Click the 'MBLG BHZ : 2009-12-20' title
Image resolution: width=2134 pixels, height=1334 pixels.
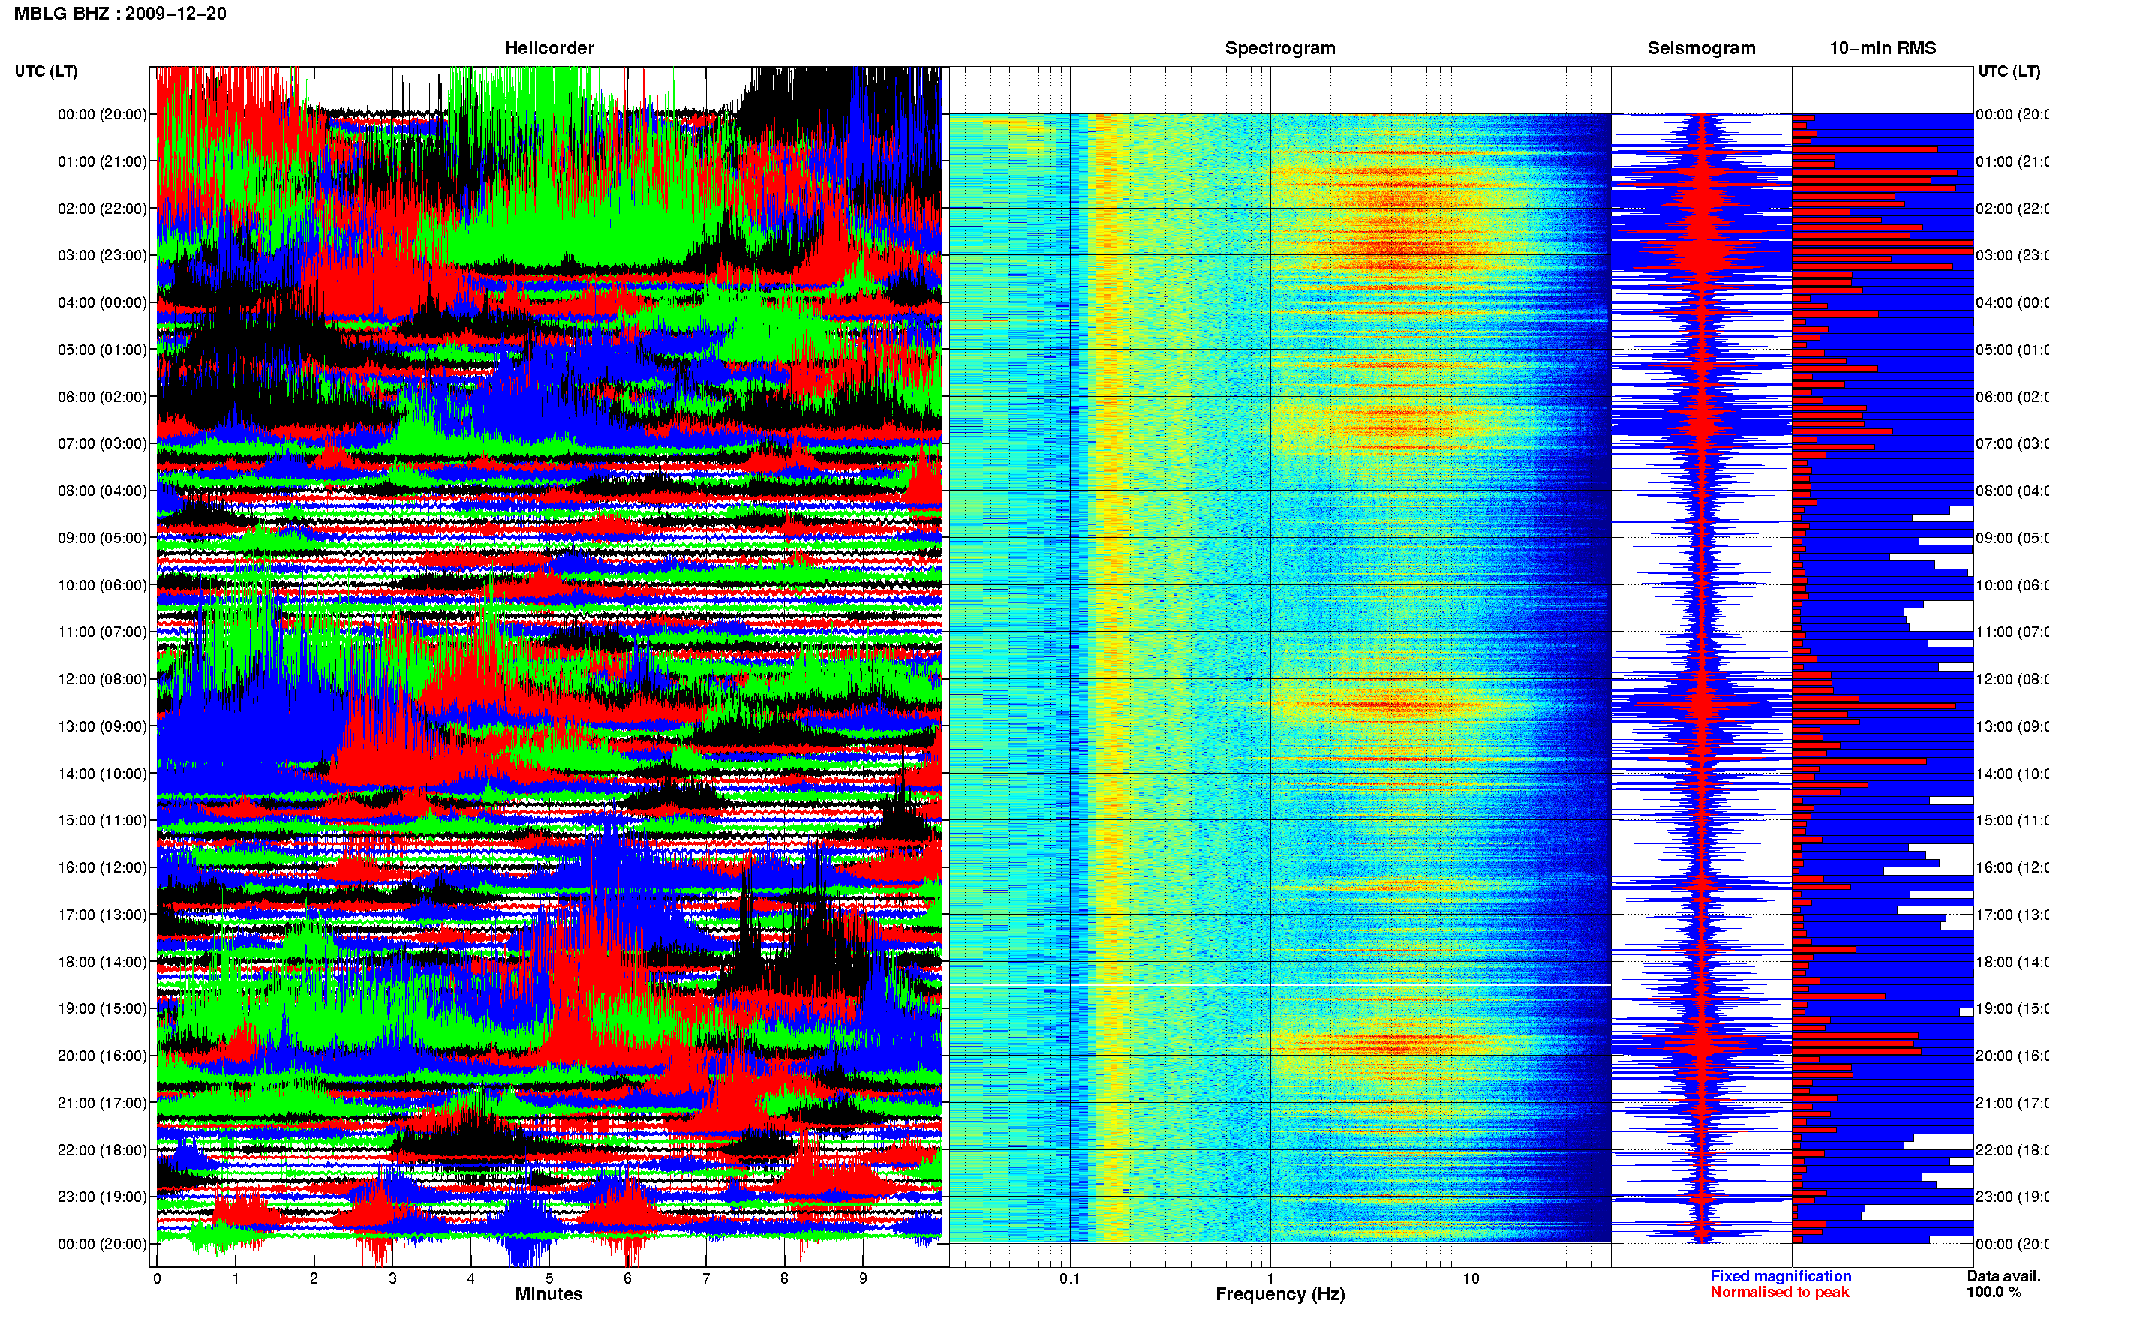tap(120, 14)
